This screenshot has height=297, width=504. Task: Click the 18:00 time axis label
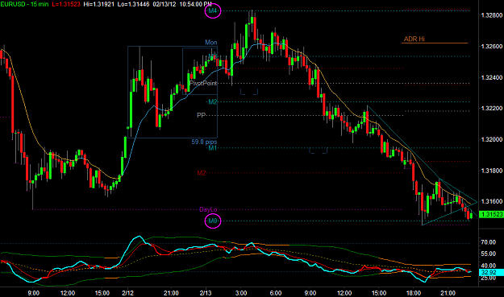click(414, 293)
